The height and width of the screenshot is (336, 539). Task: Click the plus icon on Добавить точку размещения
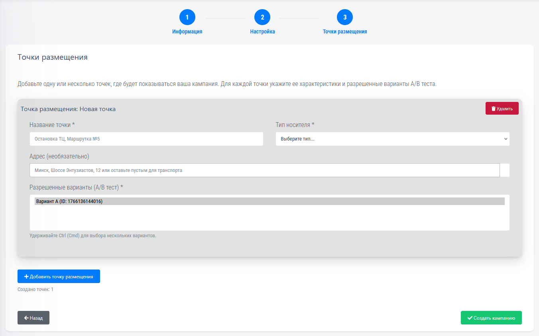click(x=26, y=277)
